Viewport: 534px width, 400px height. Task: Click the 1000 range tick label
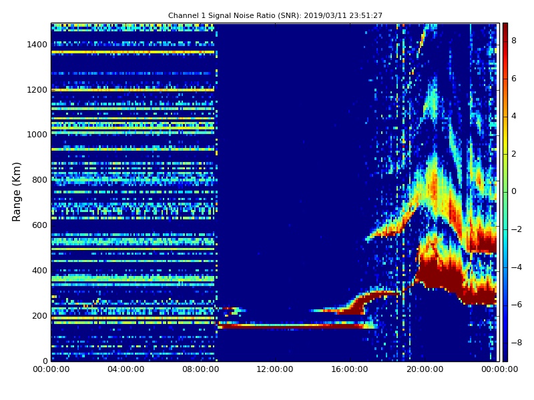tap(37, 135)
